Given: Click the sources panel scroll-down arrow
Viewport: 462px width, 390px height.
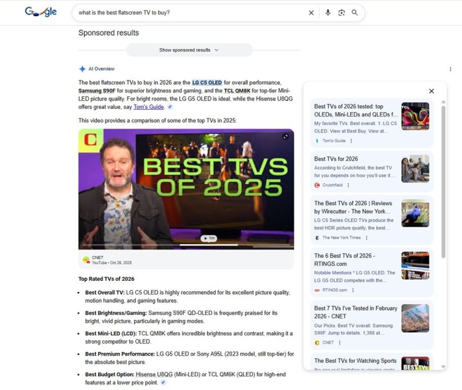Looking at the screenshot, I should [443, 367].
